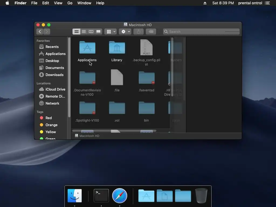Click the eject icon in menu bar

[205, 3]
